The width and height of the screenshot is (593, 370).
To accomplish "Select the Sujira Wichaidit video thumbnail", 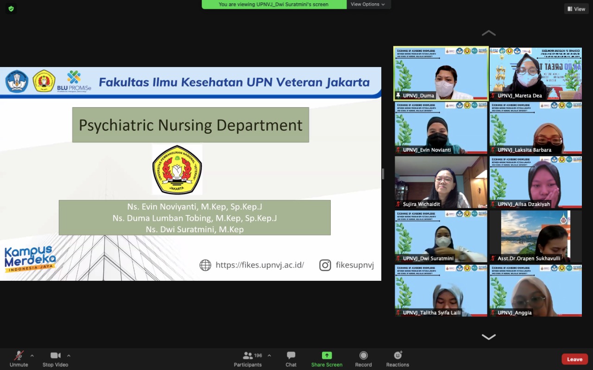I will coord(441,182).
